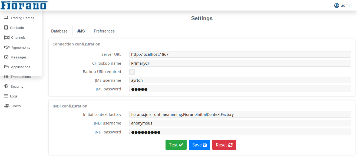Click the Security shield icon
This screenshot has width=357, height=157.
click(x=6, y=86)
